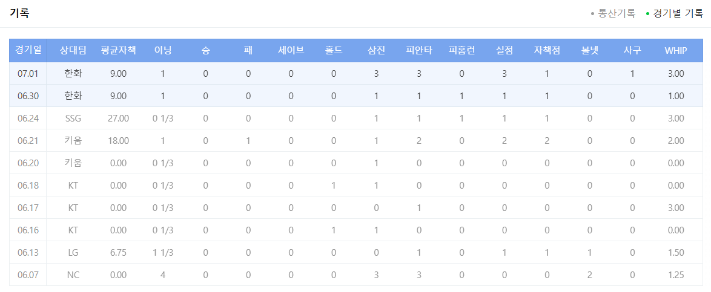This screenshot has width=711, height=292.
Task: Click the 삼진 column header
Action: (x=376, y=50)
